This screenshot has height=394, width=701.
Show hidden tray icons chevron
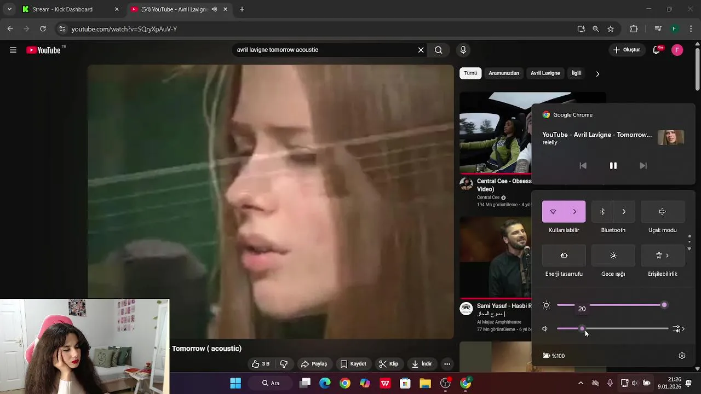pos(581,383)
